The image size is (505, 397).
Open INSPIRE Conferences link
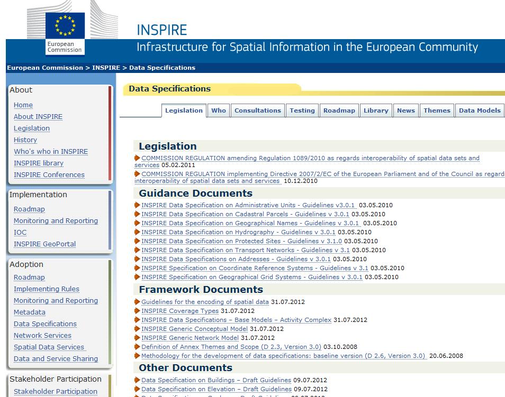coord(49,175)
